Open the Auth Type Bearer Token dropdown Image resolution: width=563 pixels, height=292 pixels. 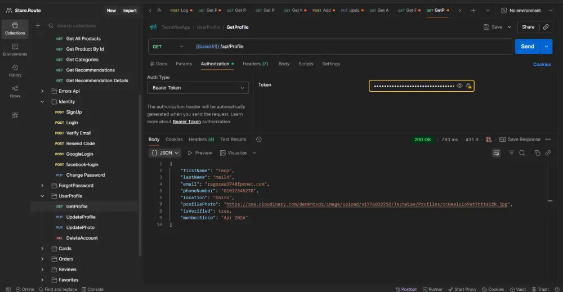(198, 88)
